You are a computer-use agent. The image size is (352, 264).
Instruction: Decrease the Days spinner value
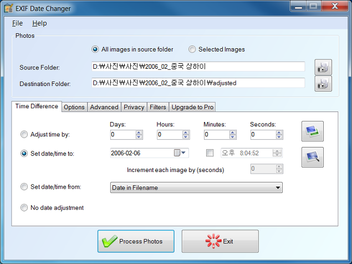pos(139,136)
